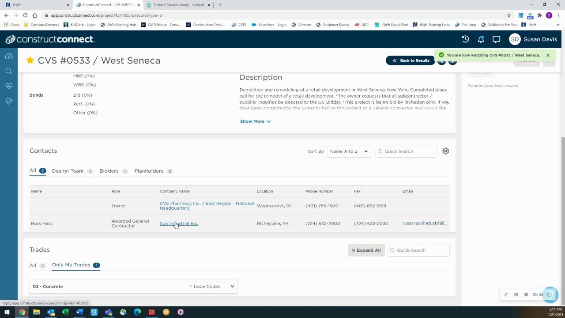
Task: Open The Loop bookmark
Action: 466,25
